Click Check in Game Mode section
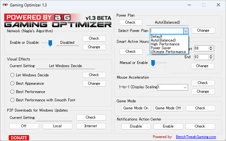The width and height of the screenshot is (226, 141). [200, 108]
